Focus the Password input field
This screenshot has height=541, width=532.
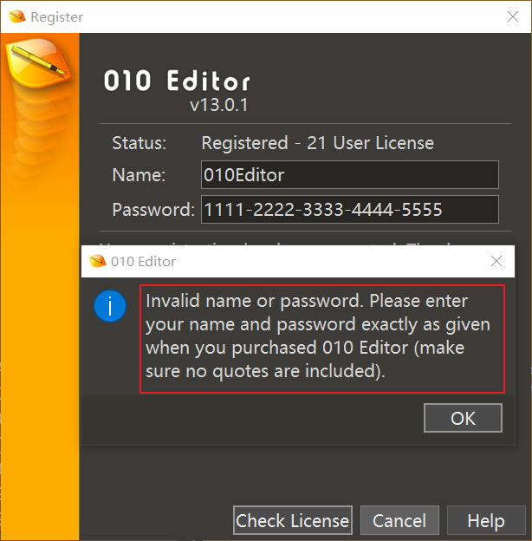click(x=349, y=210)
